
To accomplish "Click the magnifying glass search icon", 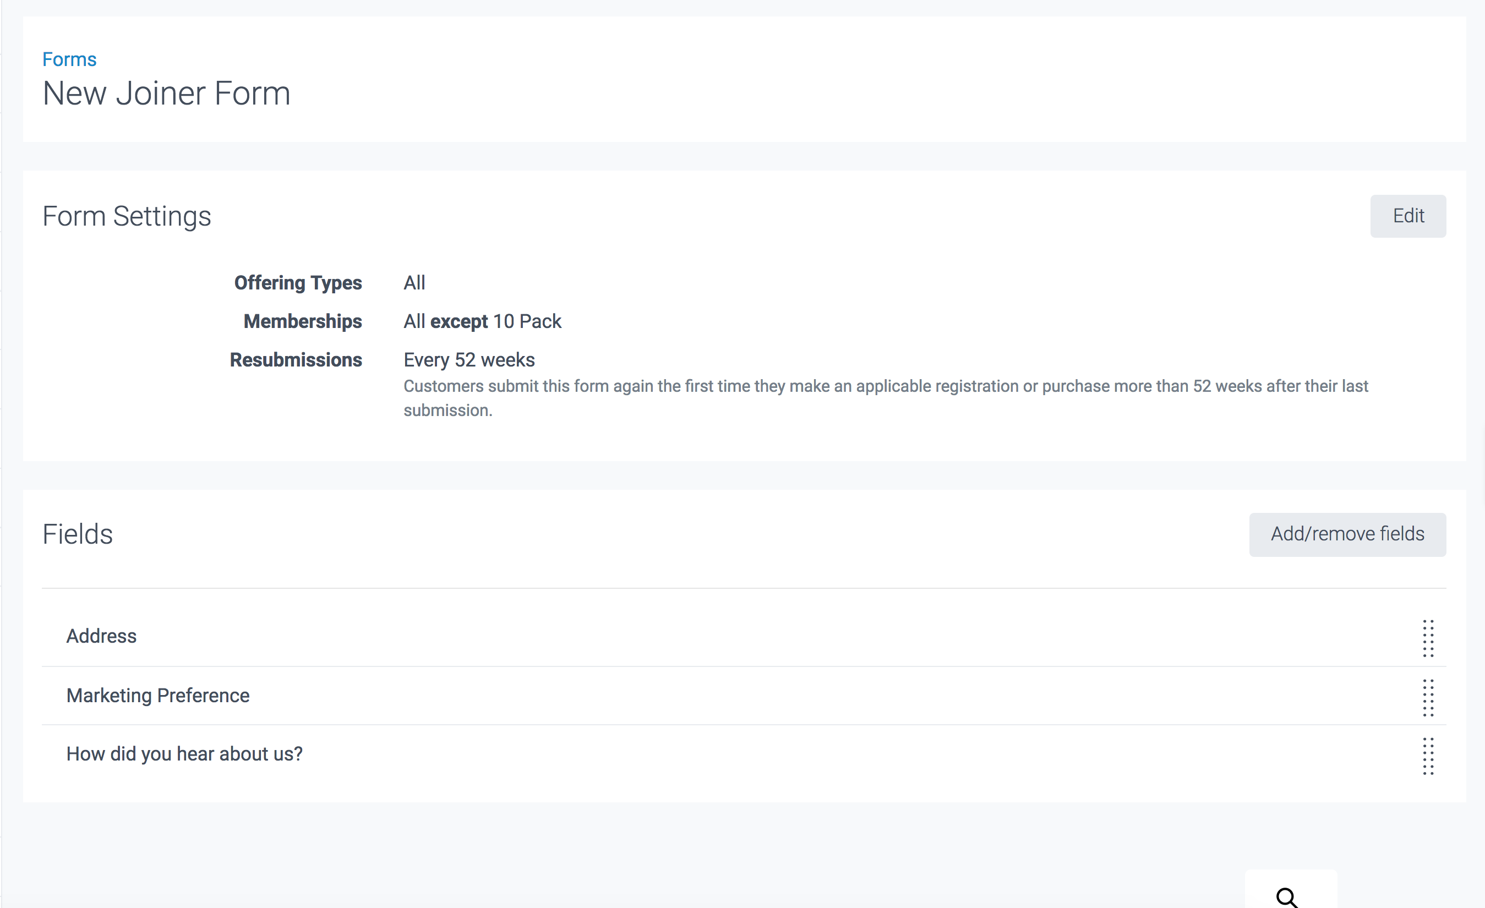I will 1286,897.
